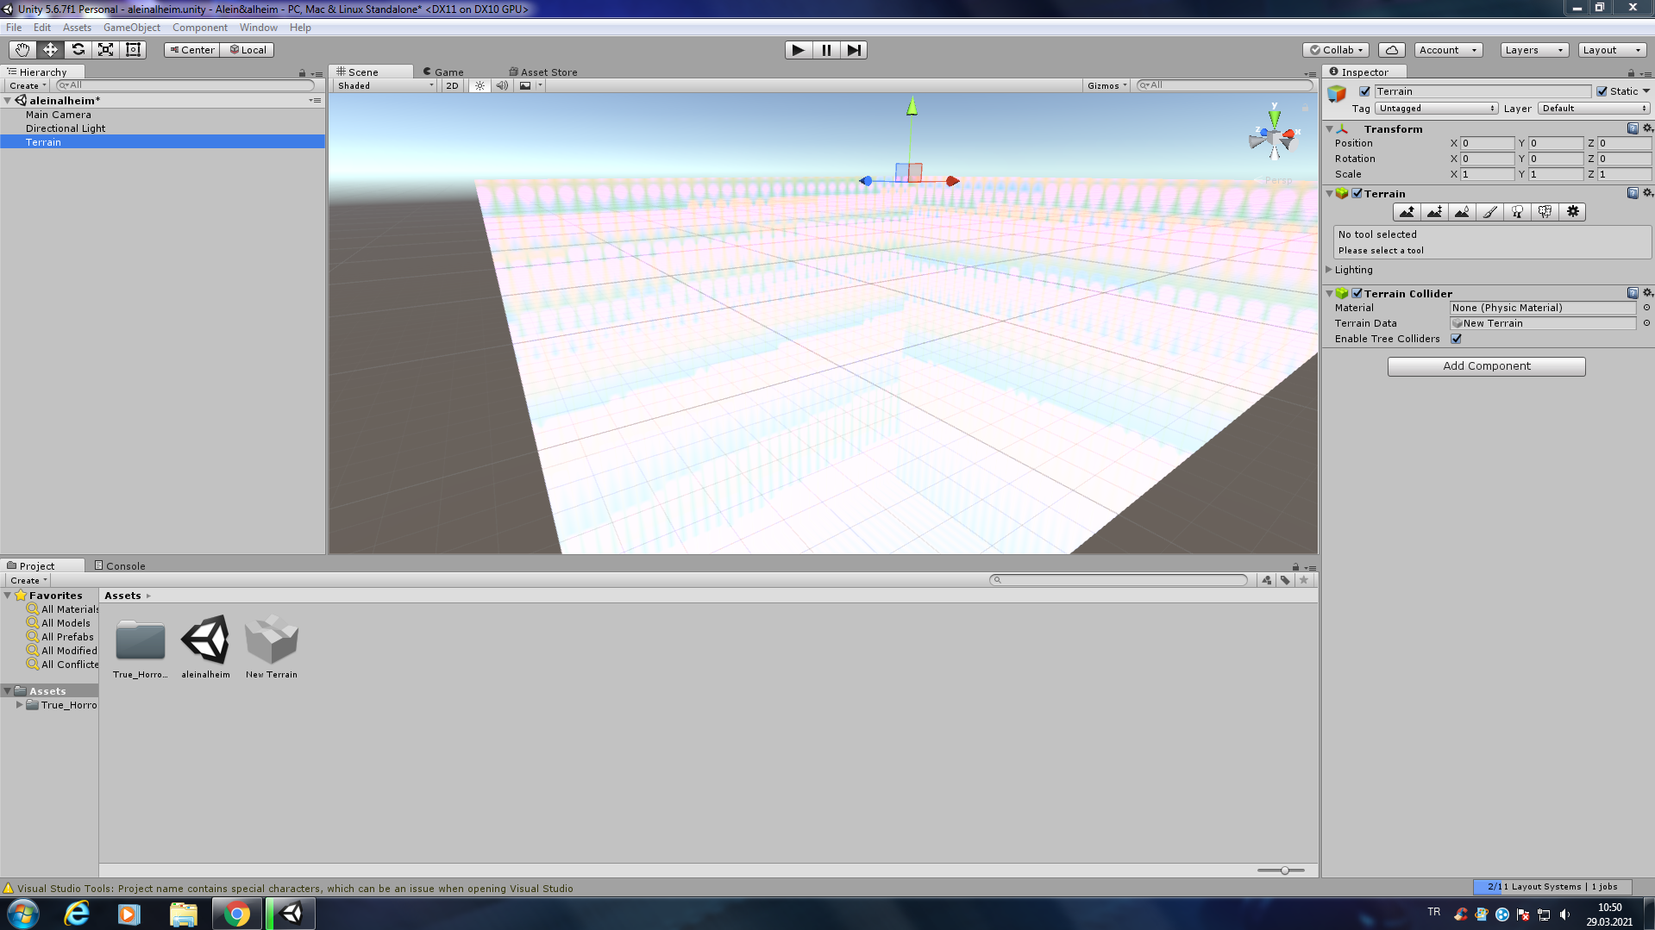
Task: Pause the game
Action: [x=826, y=50]
